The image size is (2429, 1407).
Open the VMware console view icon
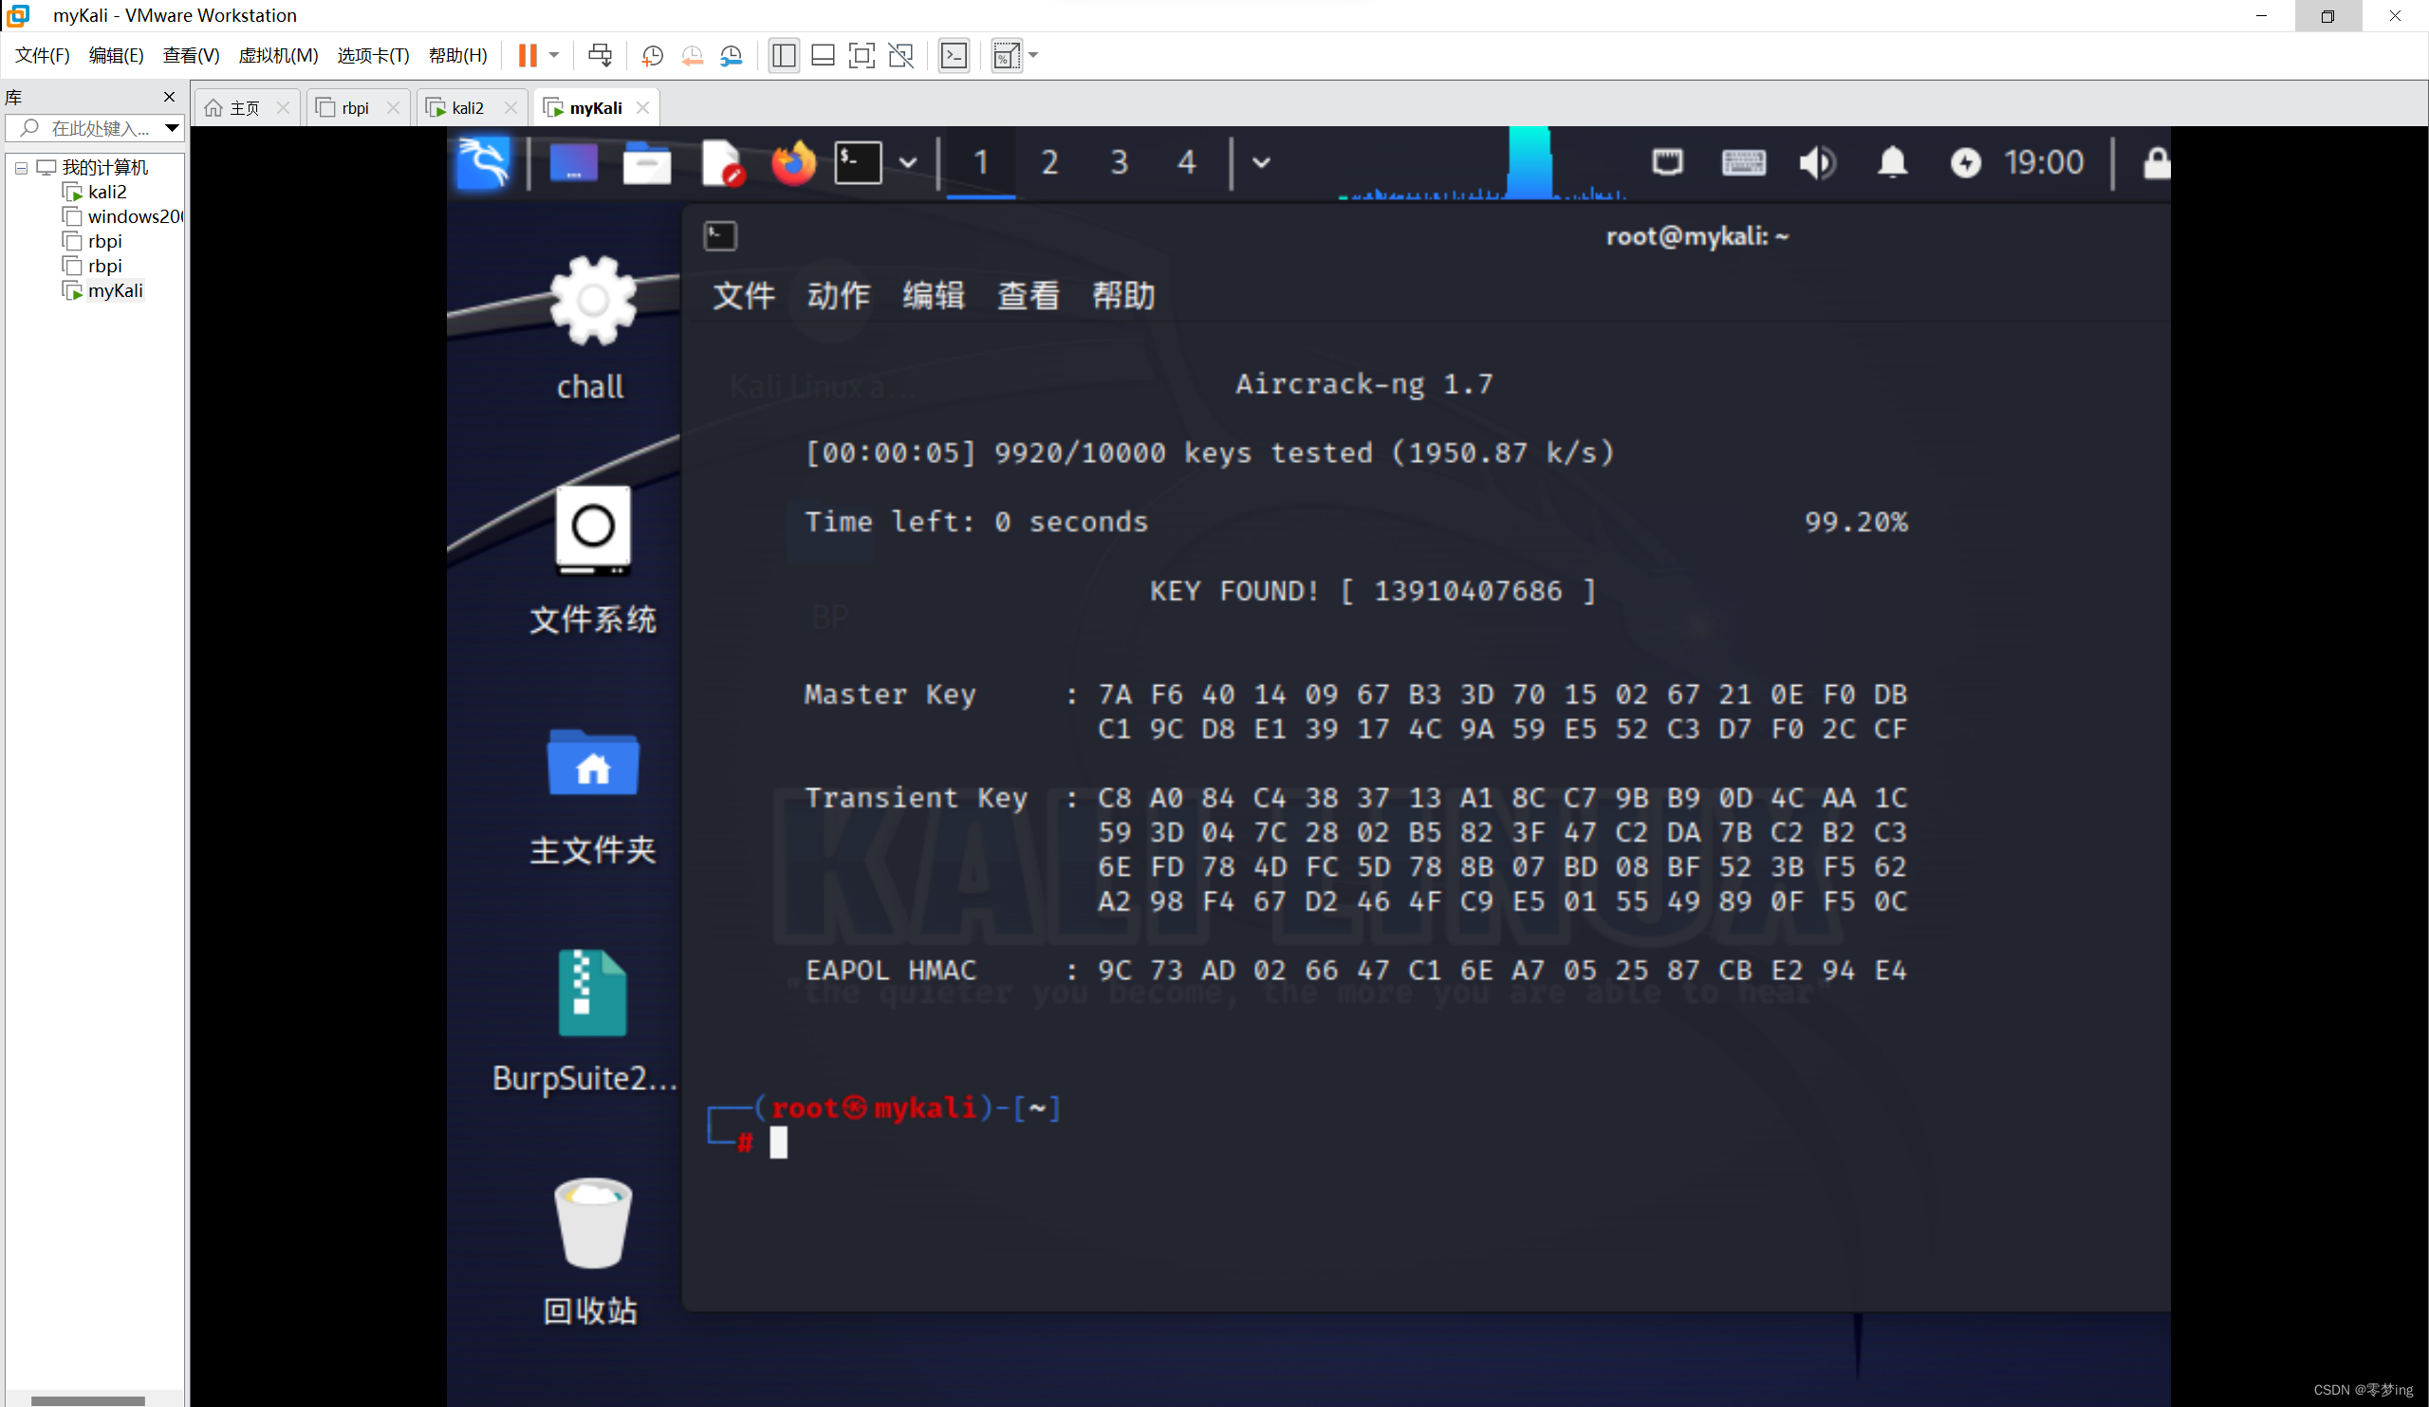(x=954, y=55)
